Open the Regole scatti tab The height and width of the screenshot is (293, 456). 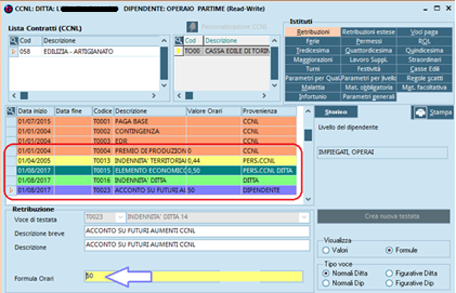point(424,78)
